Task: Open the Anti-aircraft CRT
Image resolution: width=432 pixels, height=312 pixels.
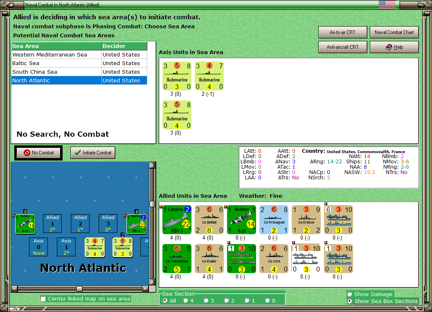Action: tap(342, 47)
